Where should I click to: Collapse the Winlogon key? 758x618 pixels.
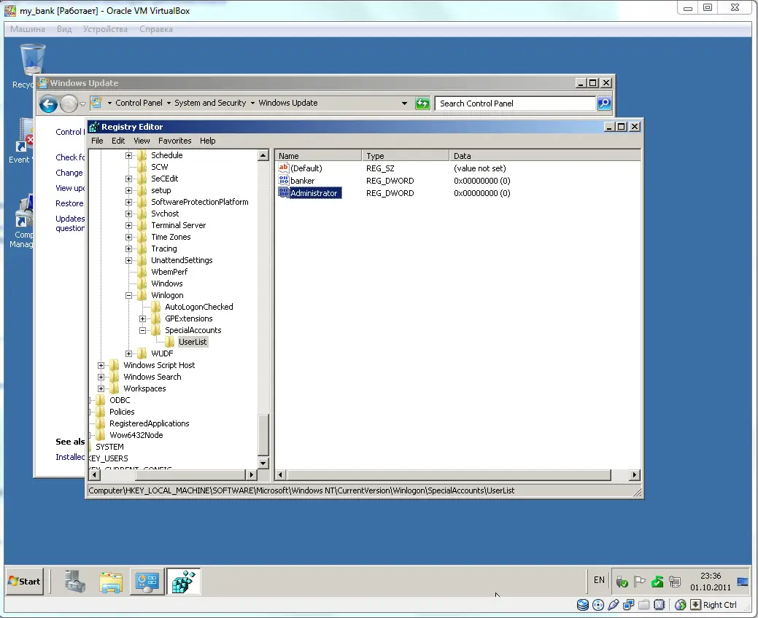coord(128,295)
